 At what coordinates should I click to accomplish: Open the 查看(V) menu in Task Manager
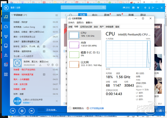89,22
